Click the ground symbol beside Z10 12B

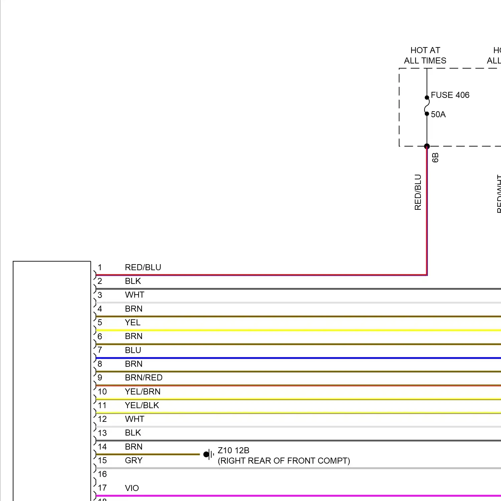point(208,454)
